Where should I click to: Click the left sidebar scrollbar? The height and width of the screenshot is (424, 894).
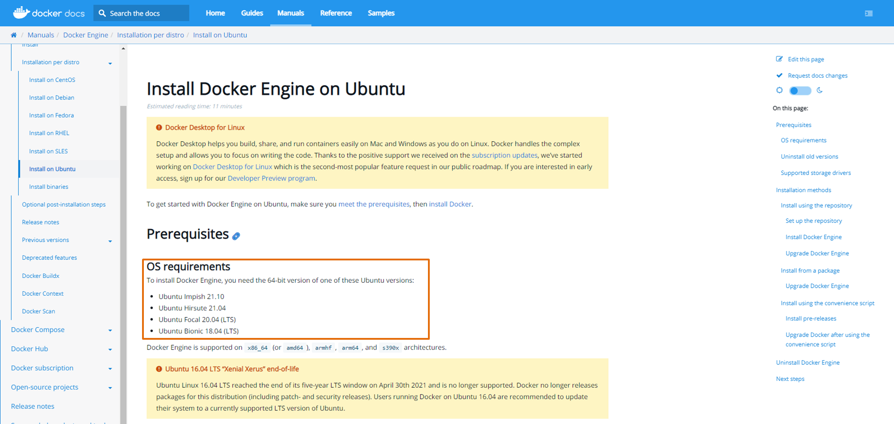tap(123, 264)
